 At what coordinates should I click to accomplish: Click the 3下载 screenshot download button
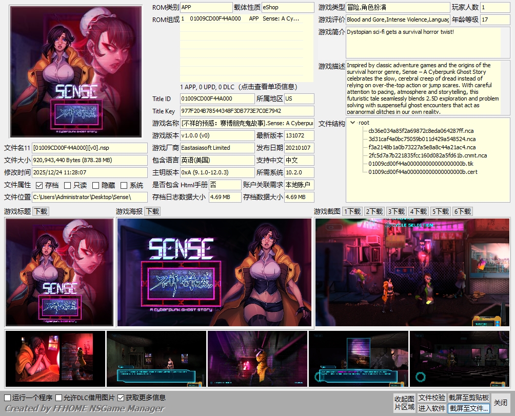[x=396, y=211]
